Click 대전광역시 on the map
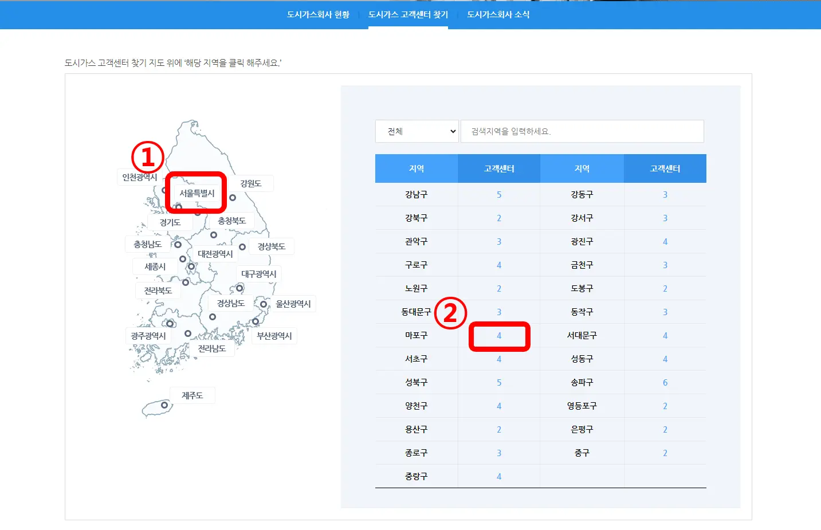The height and width of the screenshot is (530, 821). pos(215,253)
